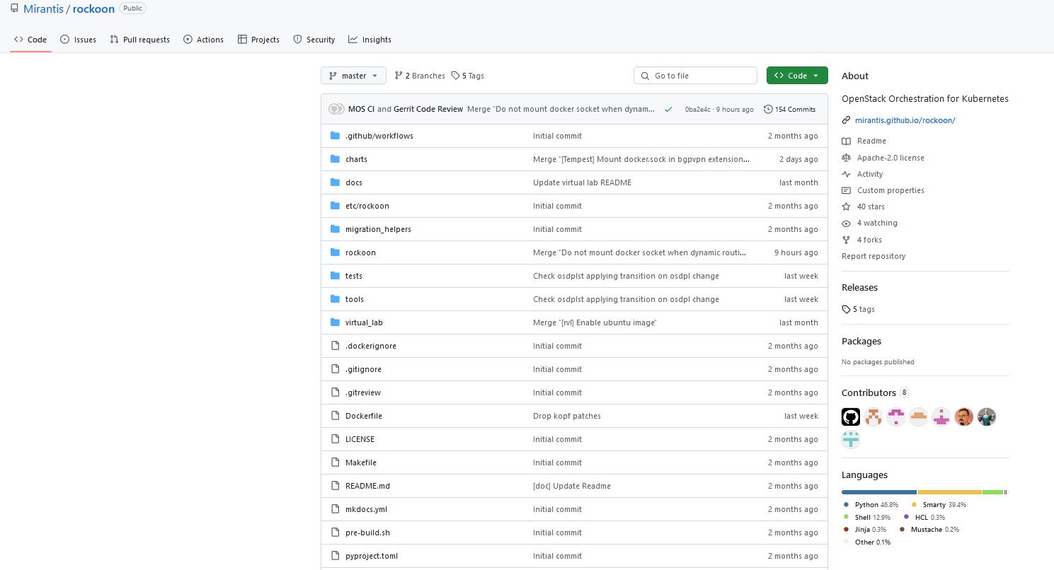Expand the master branch selector
Image resolution: width=1054 pixels, height=570 pixels.
353,75
